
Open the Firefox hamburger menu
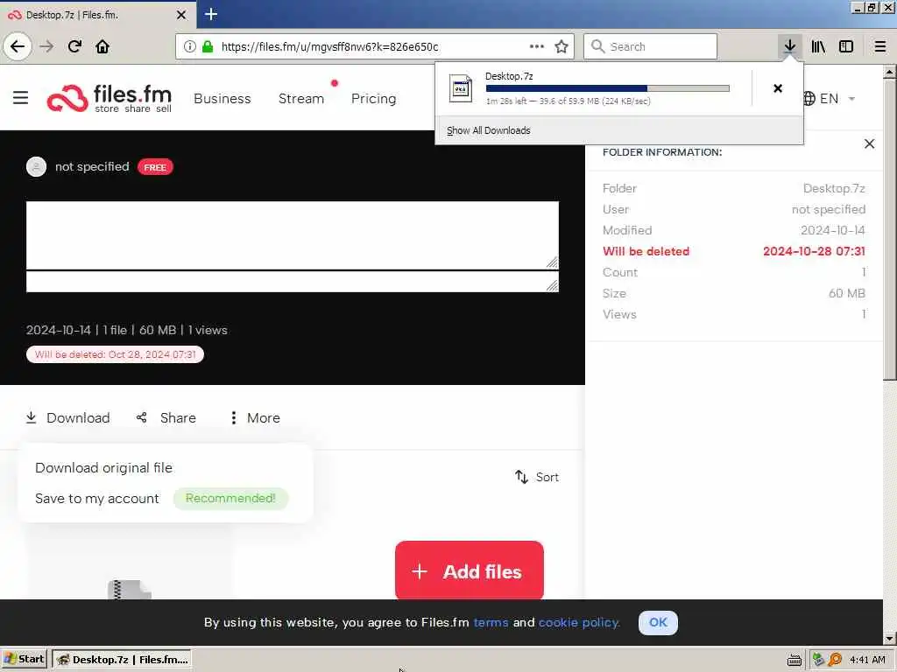(x=880, y=46)
